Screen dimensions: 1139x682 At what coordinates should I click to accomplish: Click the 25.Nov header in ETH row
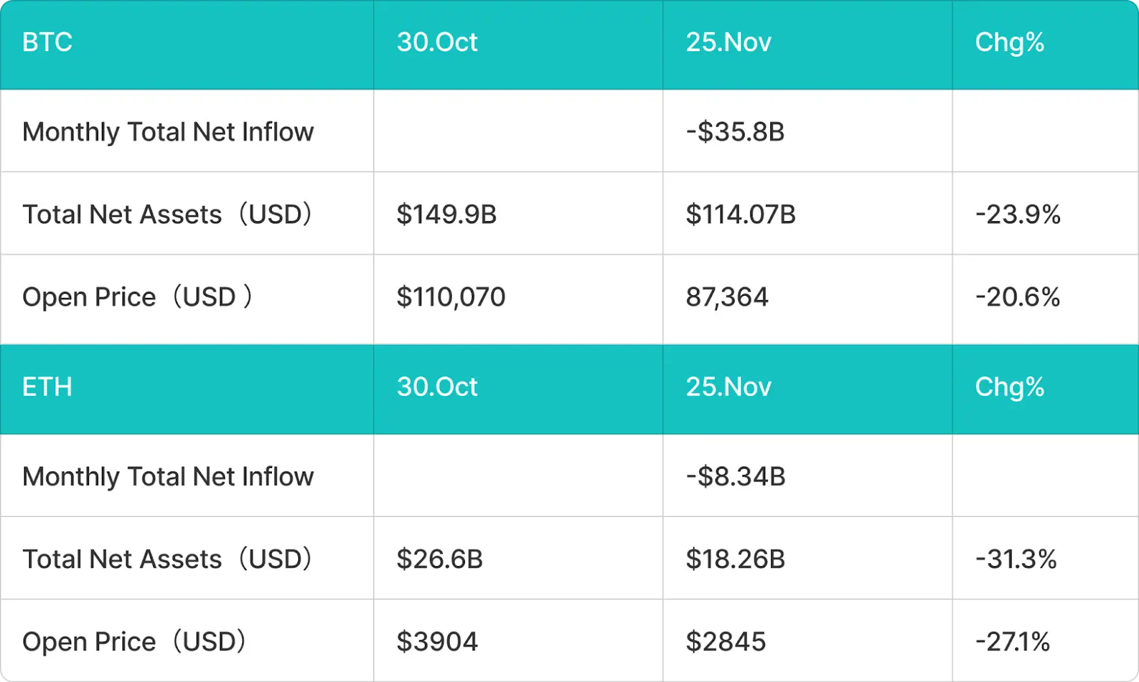pos(728,388)
